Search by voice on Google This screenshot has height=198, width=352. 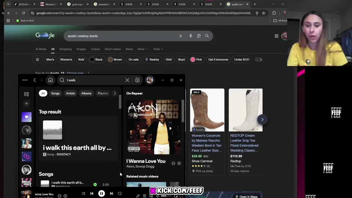pos(191,36)
